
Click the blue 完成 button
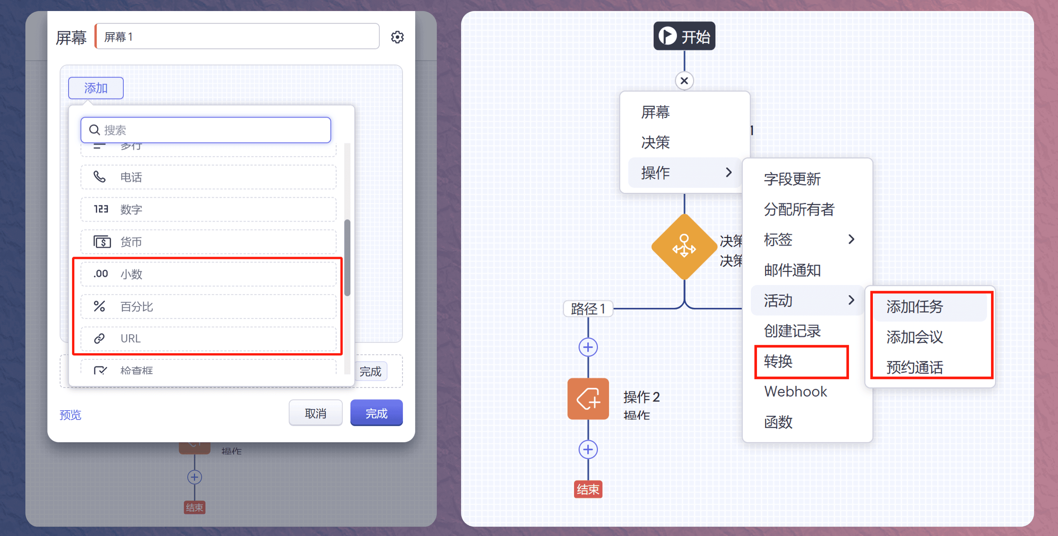376,413
